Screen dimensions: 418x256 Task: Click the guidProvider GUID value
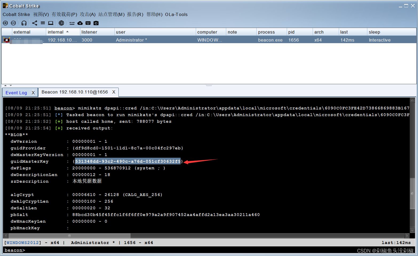point(128,148)
